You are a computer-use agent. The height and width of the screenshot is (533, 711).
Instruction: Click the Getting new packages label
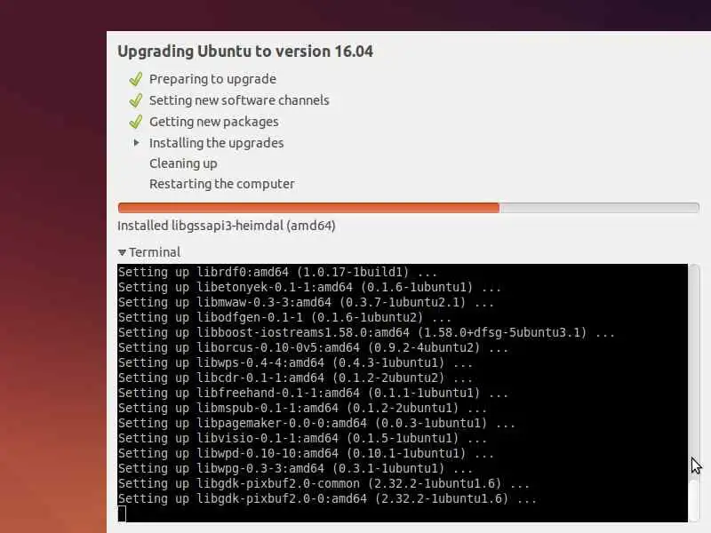214,122
